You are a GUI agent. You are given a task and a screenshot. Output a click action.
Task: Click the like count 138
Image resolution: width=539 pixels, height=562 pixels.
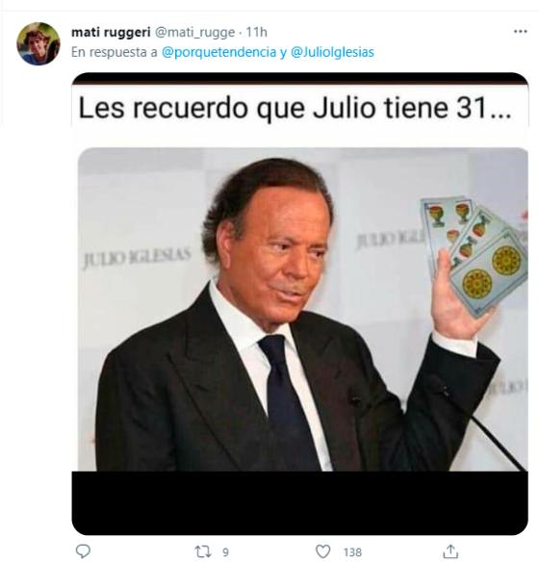click(352, 552)
